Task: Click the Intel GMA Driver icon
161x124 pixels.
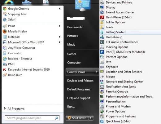Action: pyautogui.click(x=102, y=52)
